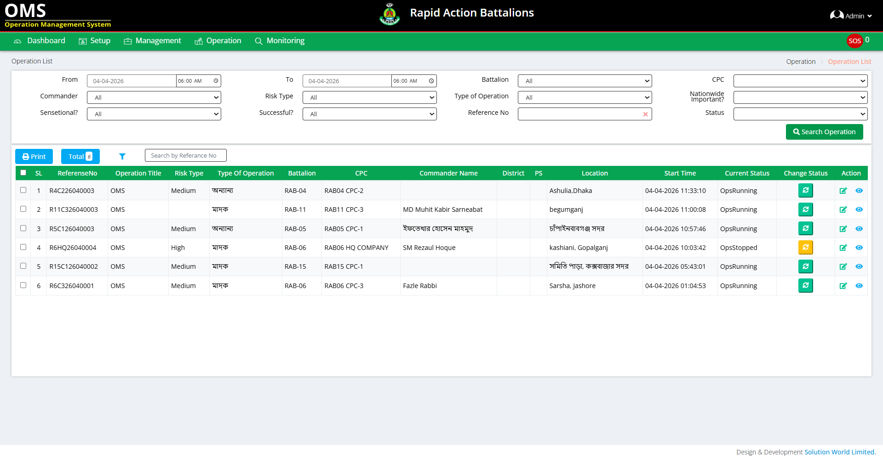Click the Search by Referance No input field
Screen dimensions: 883x459
coord(185,156)
